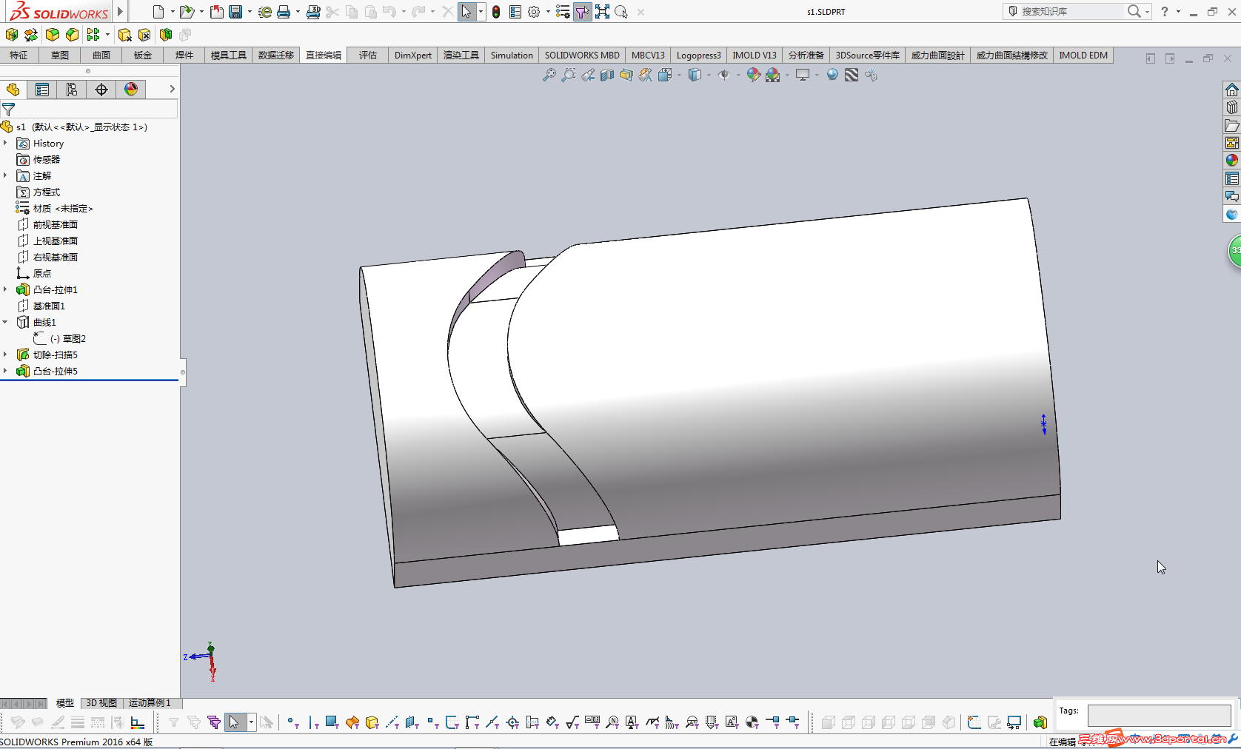The height and width of the screenshot is (749, 1241).
Task: Activate the Section View tool
Action: coord(607,75)
